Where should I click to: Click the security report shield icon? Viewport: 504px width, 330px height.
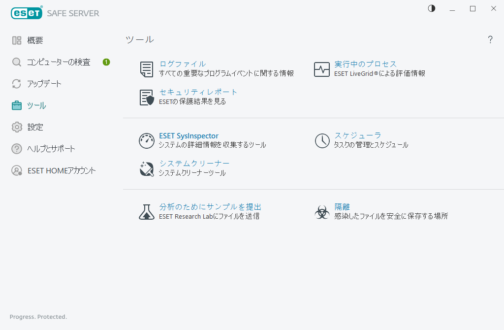[147, 98]
